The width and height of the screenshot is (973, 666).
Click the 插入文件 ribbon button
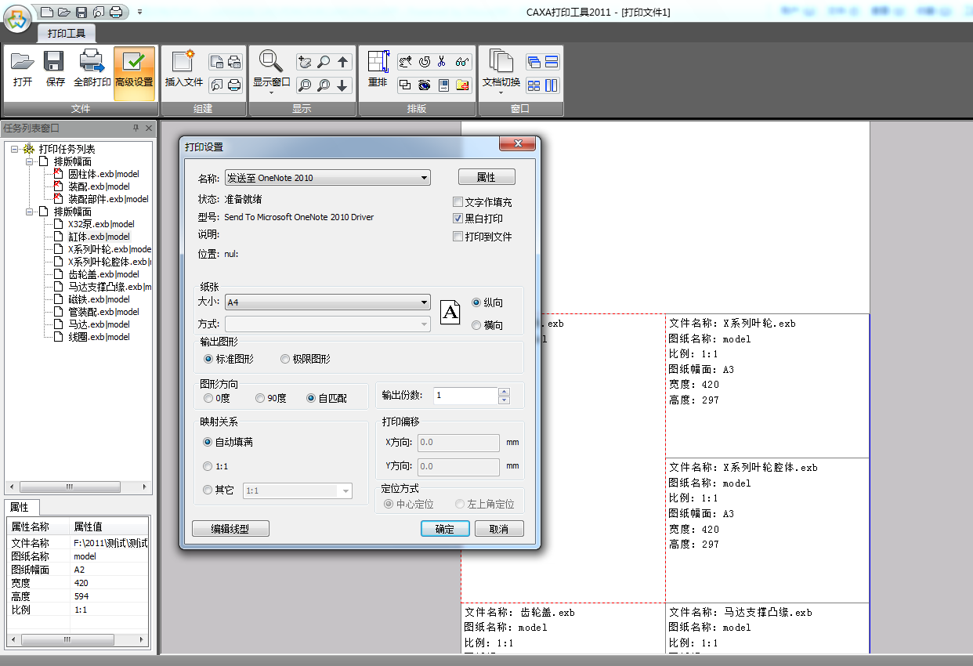click(x=184, y=68)
